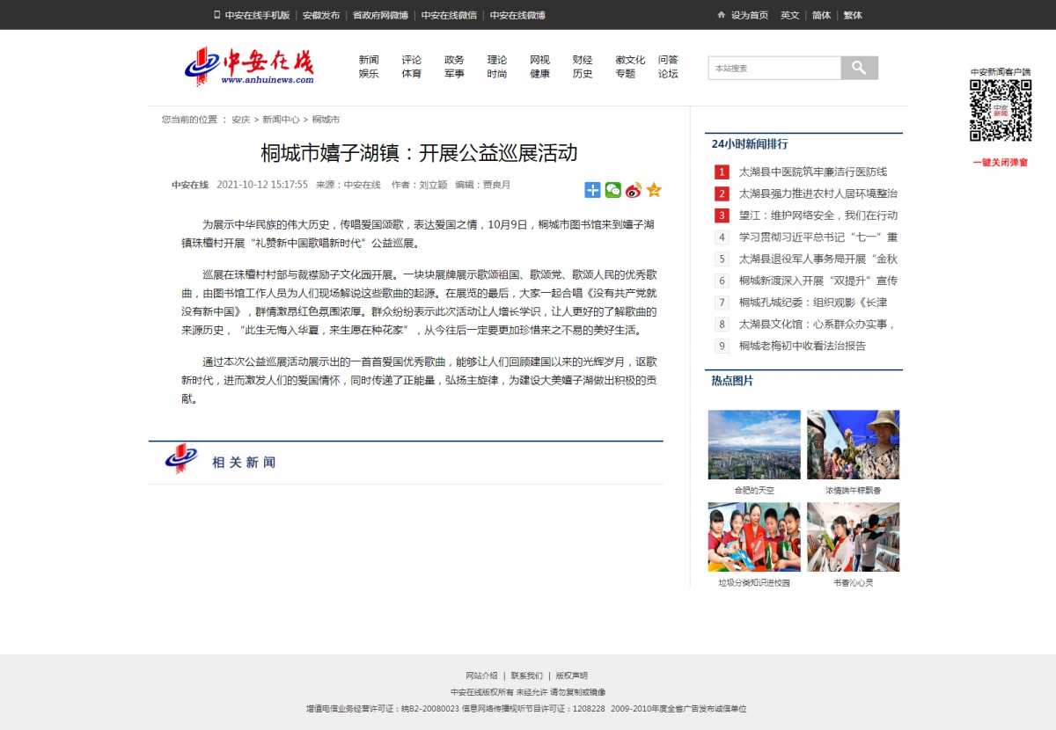1056x730 pixels.
Task: Go to 新闻中心 breadcrumb
Action: click(x=281, y=120)
